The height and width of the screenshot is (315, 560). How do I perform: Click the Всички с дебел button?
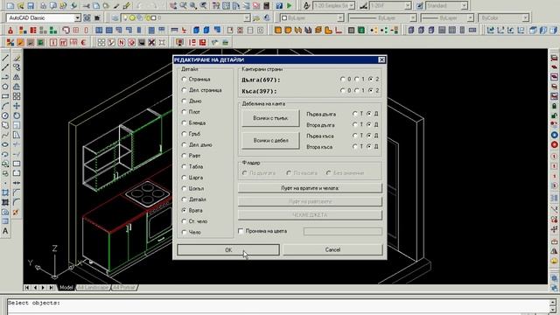270,140
